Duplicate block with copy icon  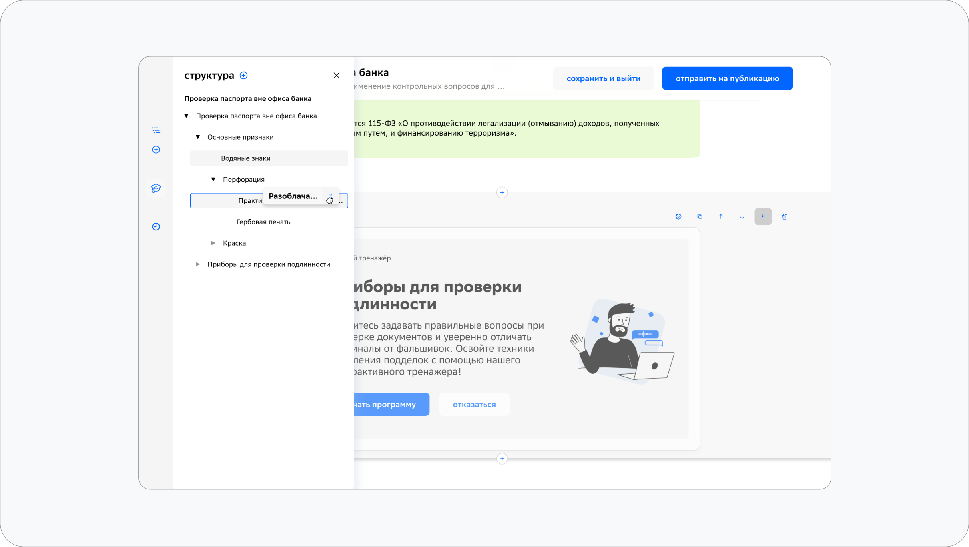(700, 217)
